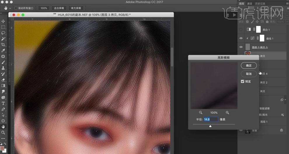The image size is (289, 154).
Task: Select the Brush tool
Action: point(3,62)
